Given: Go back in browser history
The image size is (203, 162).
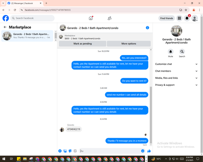Looking at the screenshot, I should (x=4, y=10).
